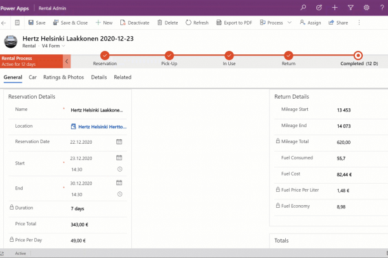Open the more commands ellipsis
The image size is (388, 258).
coord(359,23)
